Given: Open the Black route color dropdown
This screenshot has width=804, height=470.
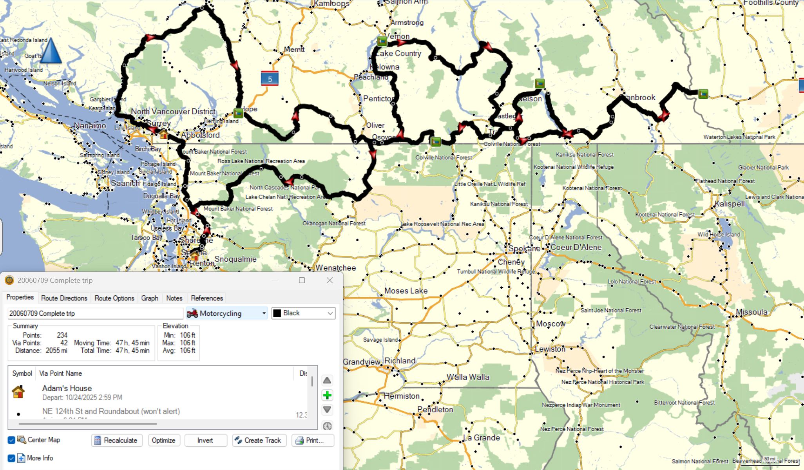Looking at the screenshot, I should click(303, 313).
